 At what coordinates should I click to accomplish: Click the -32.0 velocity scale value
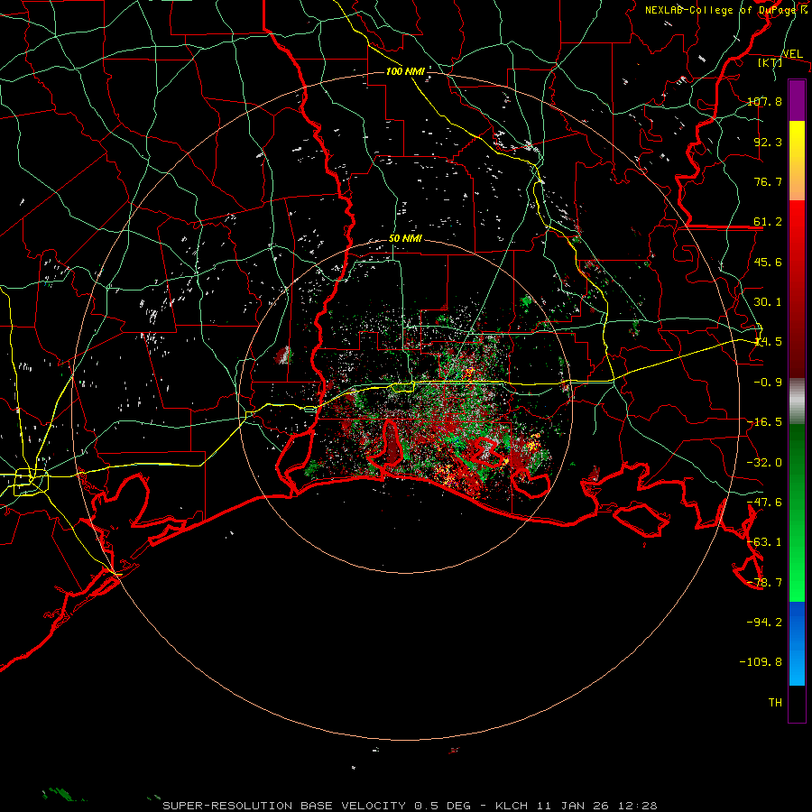click(x=764, y=463)
